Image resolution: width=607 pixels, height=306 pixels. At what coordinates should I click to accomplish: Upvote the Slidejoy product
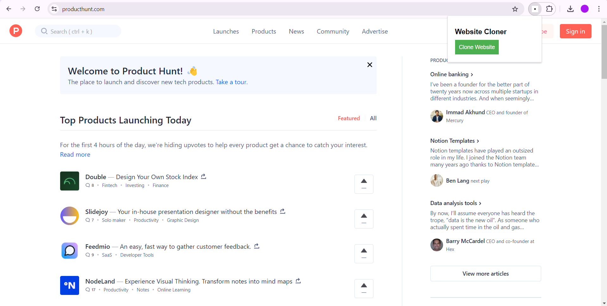coord(364,219)
